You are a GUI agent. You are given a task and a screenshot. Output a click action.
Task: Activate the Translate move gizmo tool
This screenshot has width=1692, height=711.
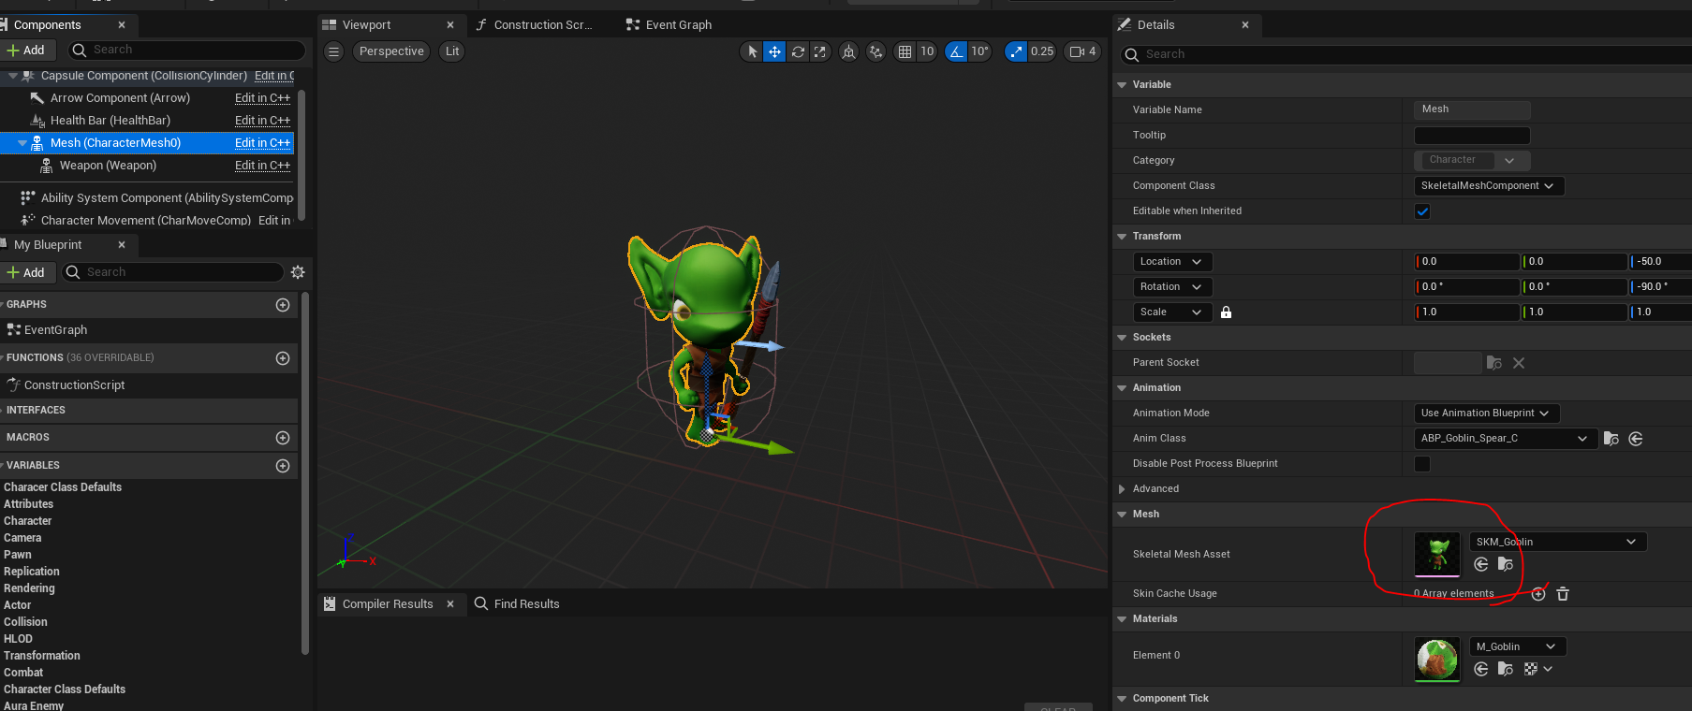pos(774,51)
